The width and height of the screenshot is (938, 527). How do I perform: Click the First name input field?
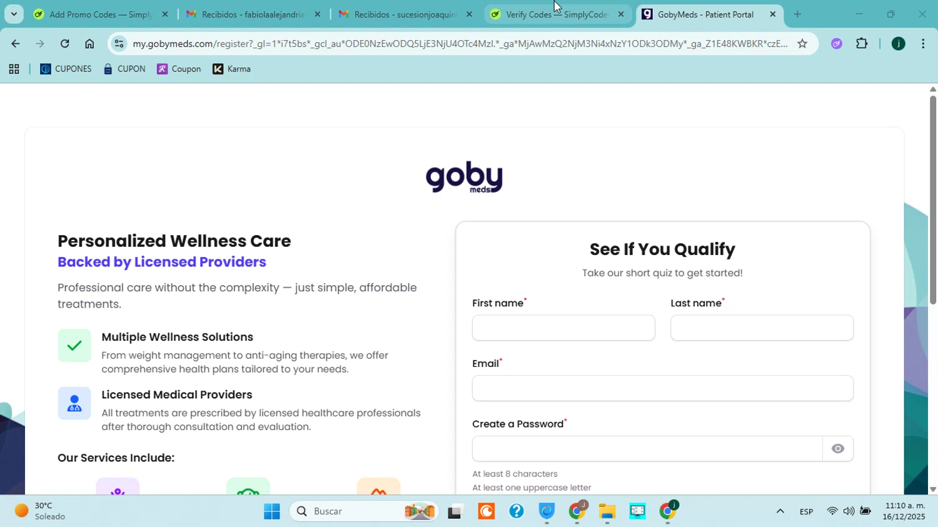tap(563, 328)
